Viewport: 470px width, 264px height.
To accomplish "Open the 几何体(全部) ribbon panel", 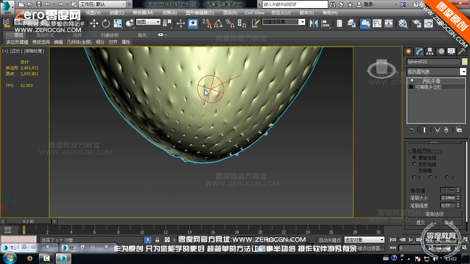I will (x=79, y=42).
